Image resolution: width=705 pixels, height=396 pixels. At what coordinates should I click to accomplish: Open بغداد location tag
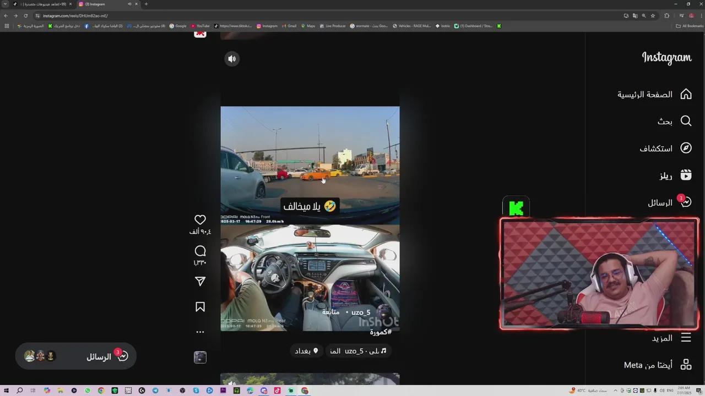307,351
